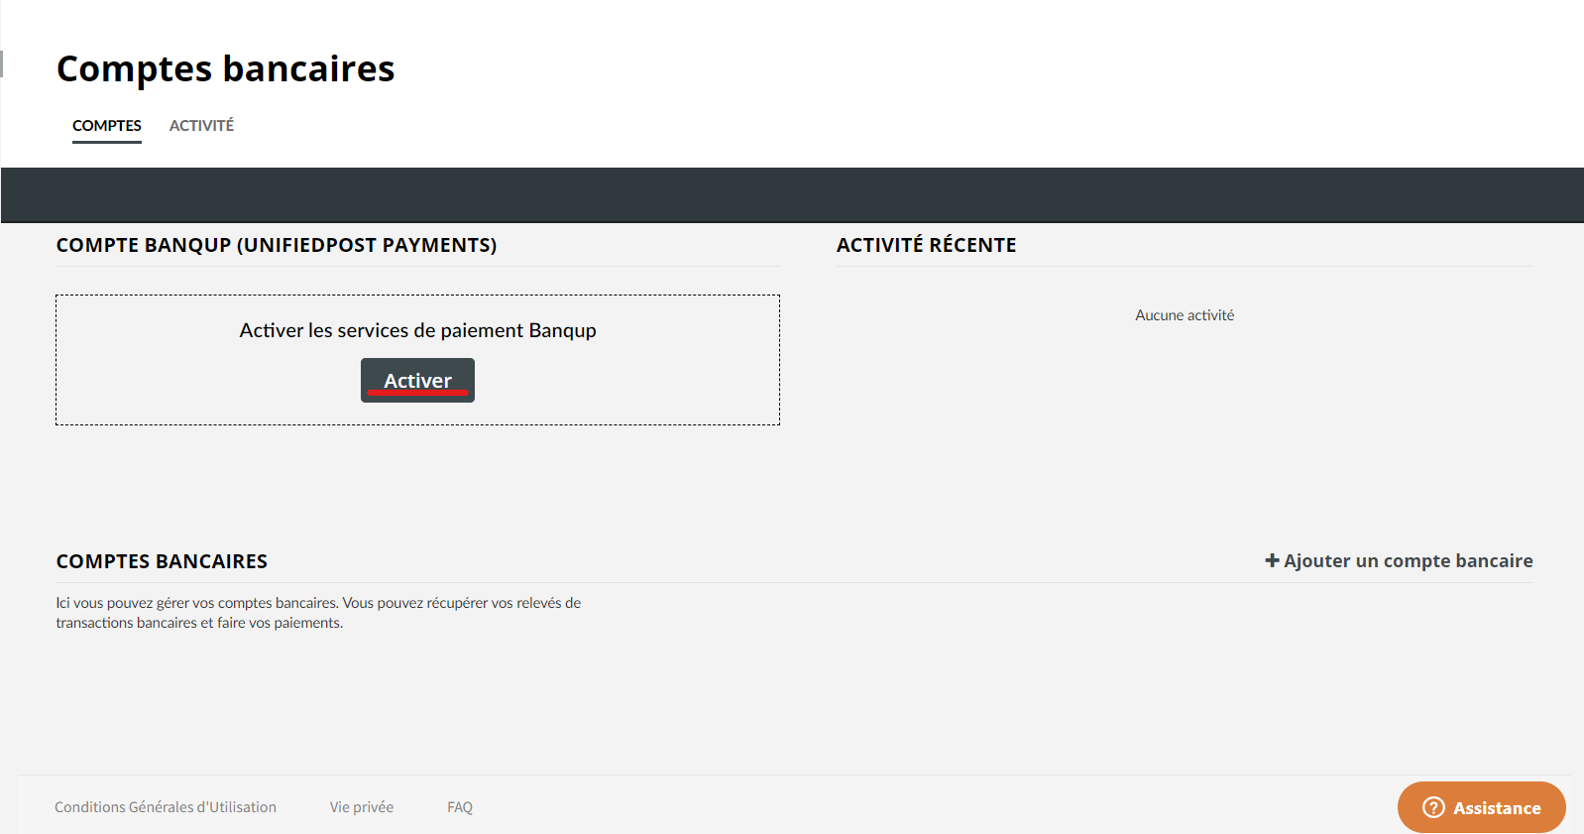Click the Activer button for Banqup payments
Screen dimensions: 1584x834
(417, 381)
